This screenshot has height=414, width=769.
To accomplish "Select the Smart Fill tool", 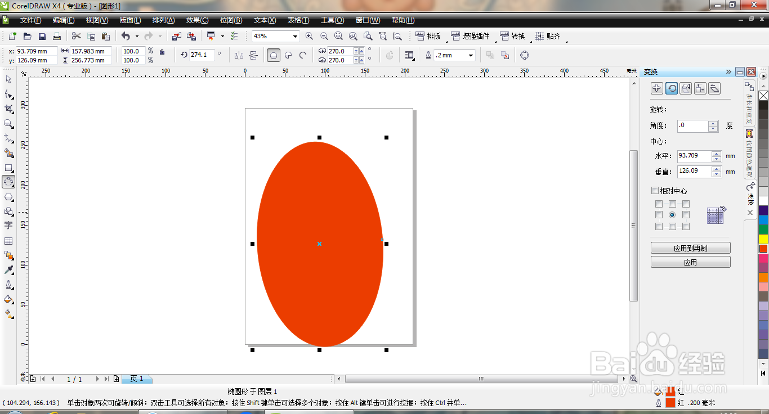I will pyautogui.click(x=8, y=152).
